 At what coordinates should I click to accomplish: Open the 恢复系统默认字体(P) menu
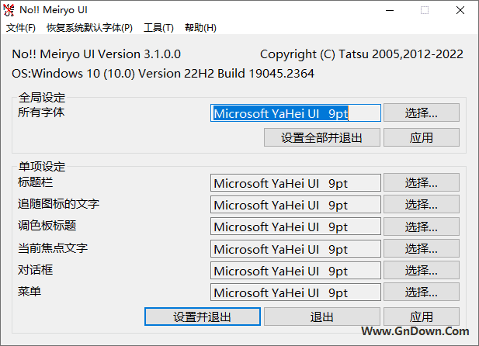pyautogui.click(x=89, y=28)
